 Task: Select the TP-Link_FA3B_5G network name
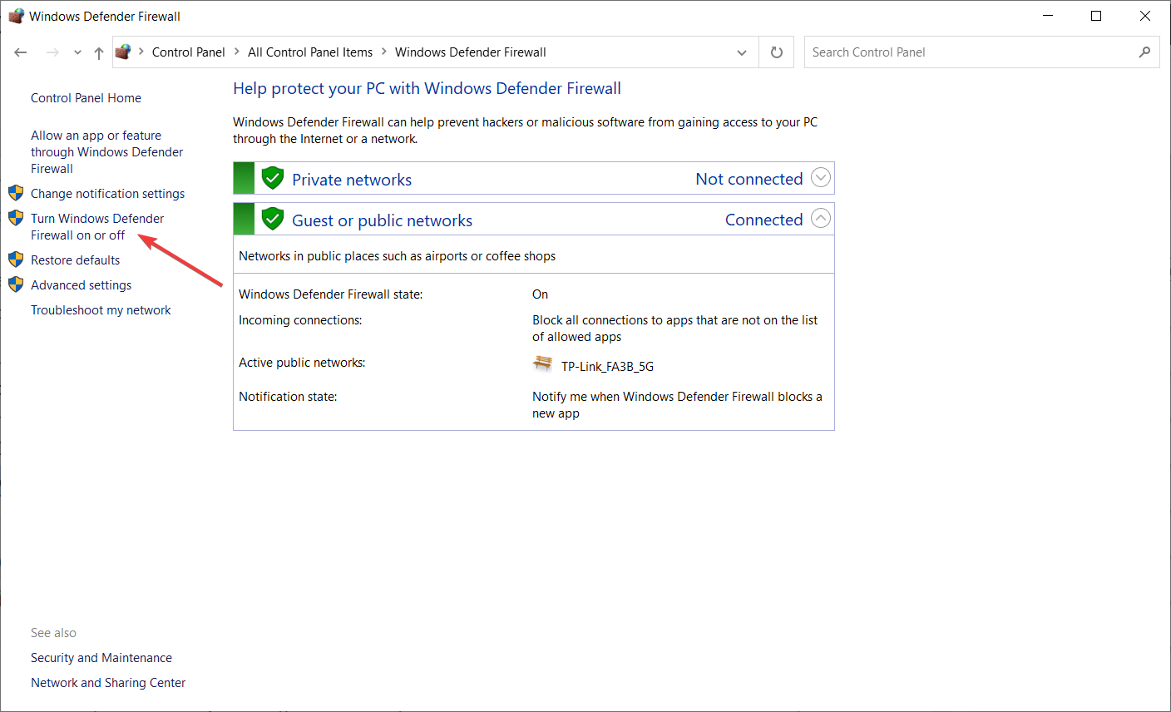pyautogui.click(x=607, y=367)
